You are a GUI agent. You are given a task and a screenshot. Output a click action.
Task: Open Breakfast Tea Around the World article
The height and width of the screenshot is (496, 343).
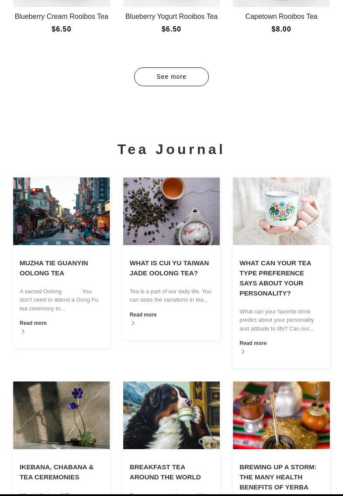(165, 472)
